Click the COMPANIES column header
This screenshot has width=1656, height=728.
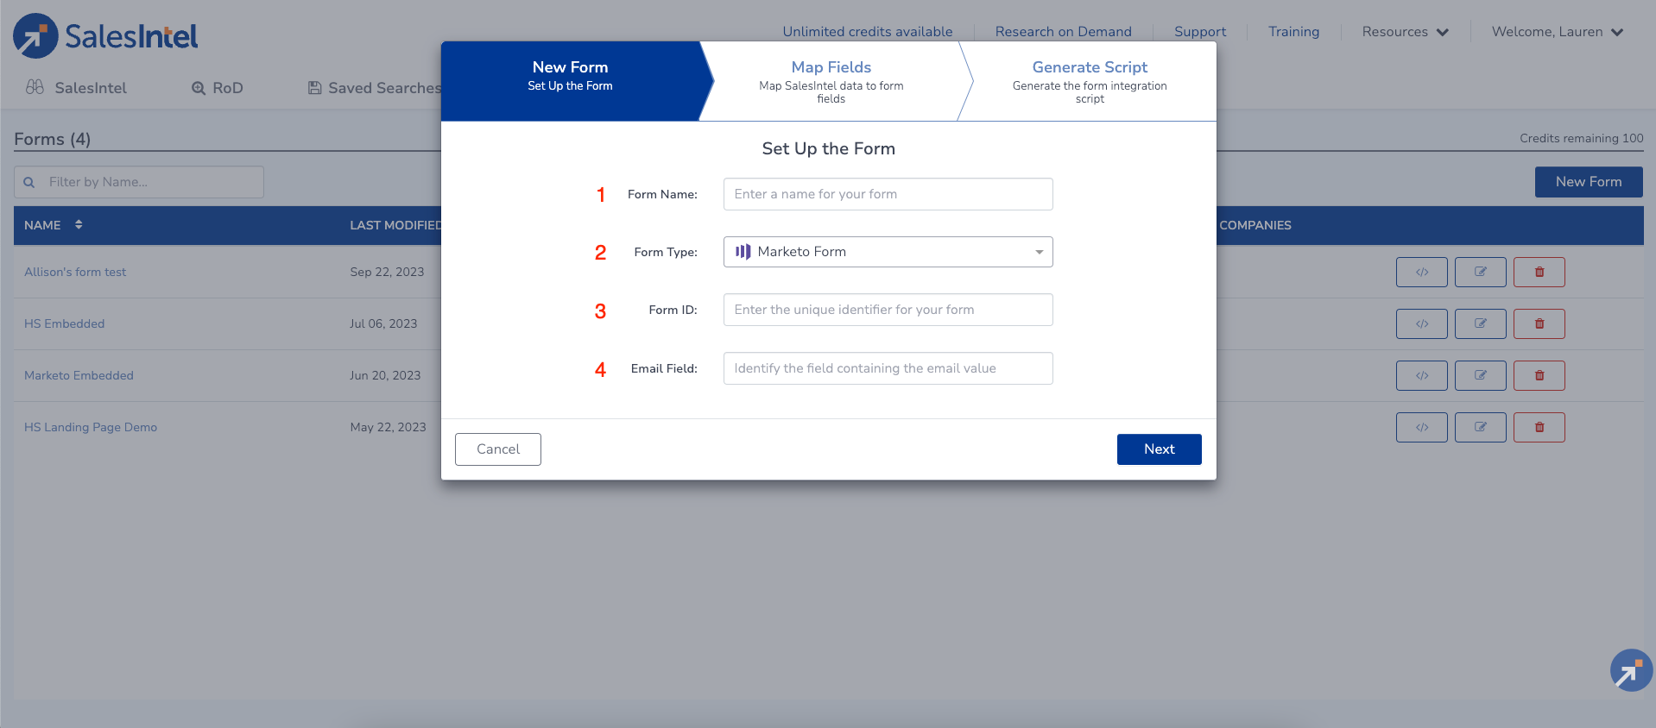point(1255,225)
